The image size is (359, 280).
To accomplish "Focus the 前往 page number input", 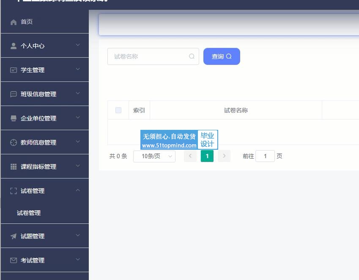I will tap(265, 156).
